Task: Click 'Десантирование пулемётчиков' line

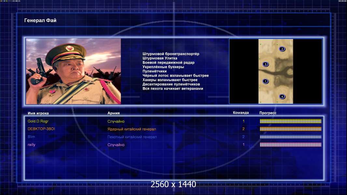Action: tap(171, 84)
